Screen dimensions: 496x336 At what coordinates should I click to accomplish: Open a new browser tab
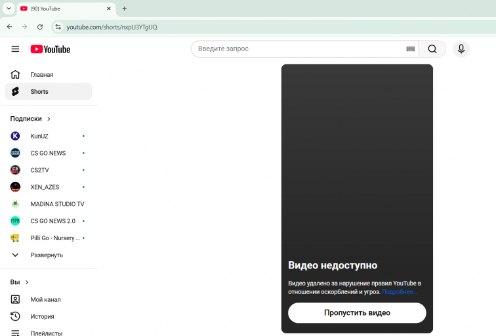click(124, 9)
